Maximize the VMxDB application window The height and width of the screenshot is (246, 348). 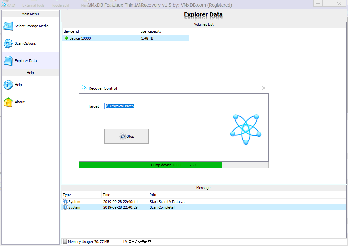coord(327,4)
